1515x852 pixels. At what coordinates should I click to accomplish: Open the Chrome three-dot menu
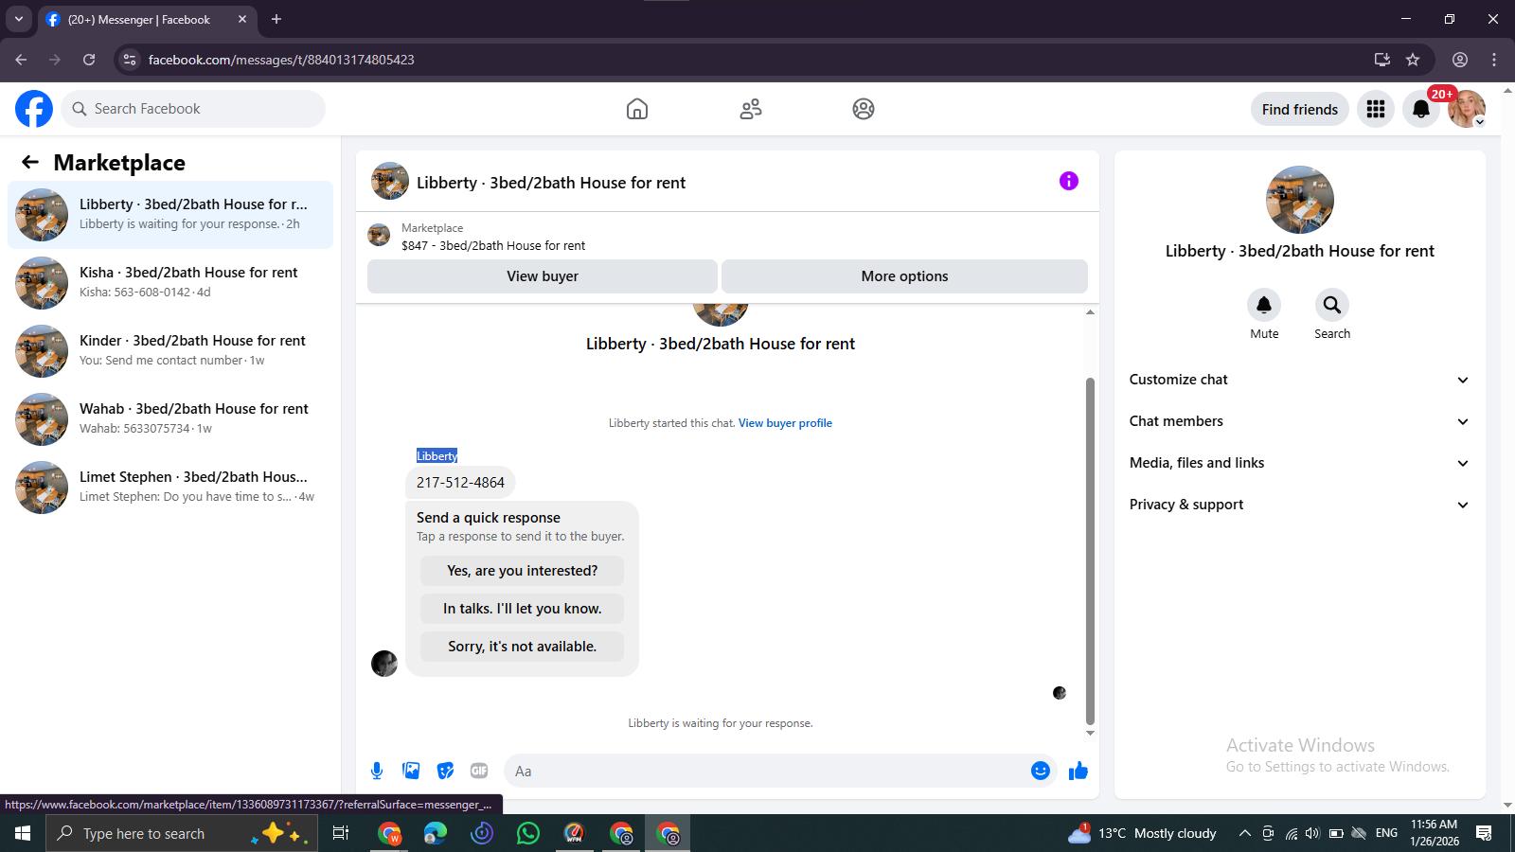[1494, 60]
